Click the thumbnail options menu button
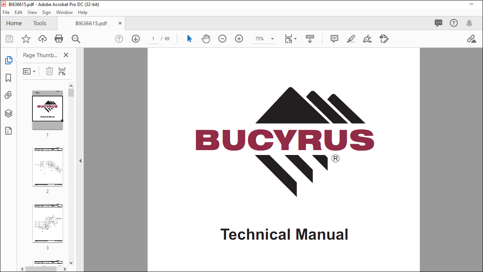483x272 pixels. click(x=29, y=71)
